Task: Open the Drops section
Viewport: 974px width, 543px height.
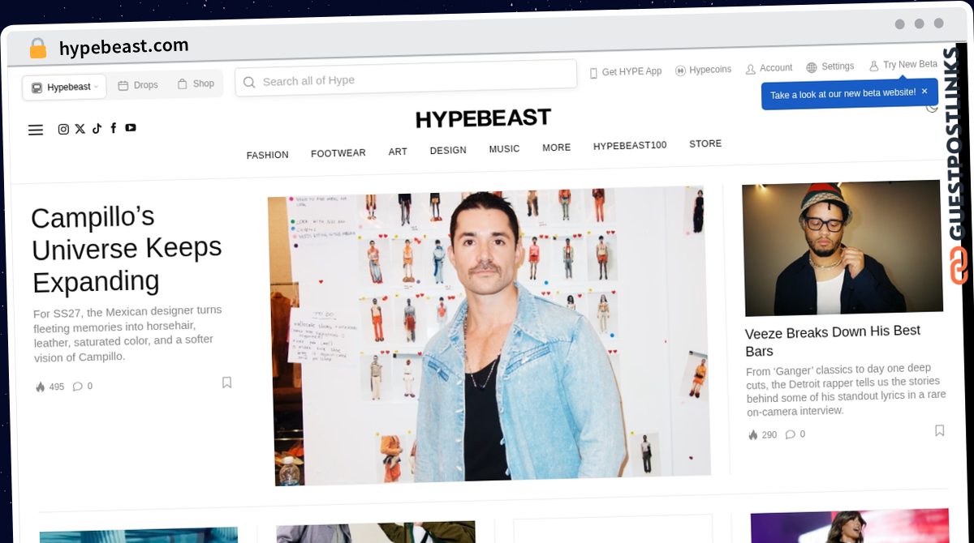Action: pyautogui.click(x=137, y=85)
